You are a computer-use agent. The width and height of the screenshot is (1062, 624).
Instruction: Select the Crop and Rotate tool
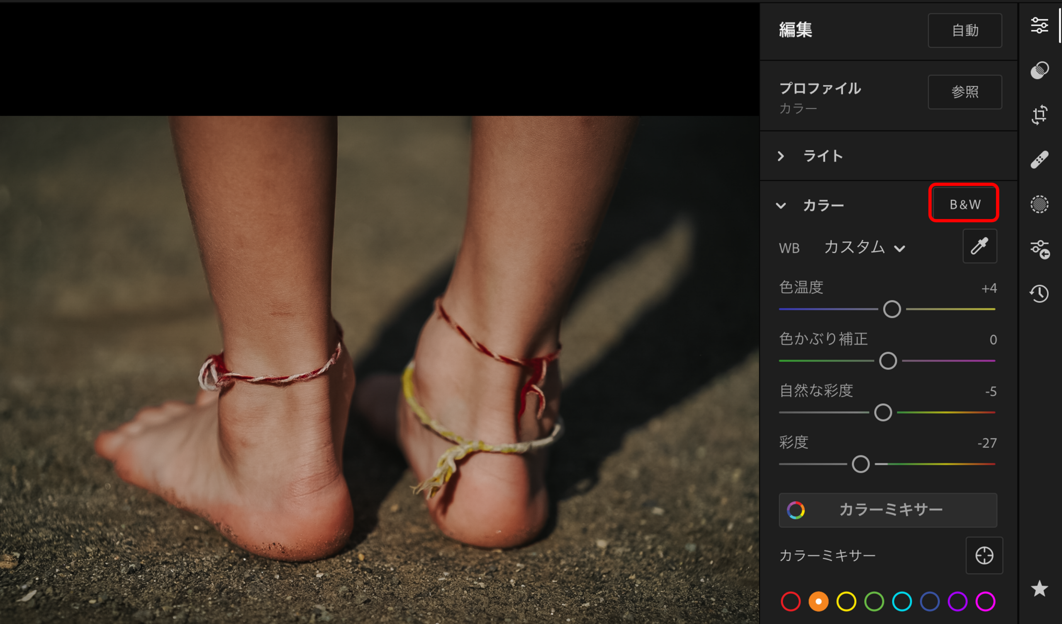1039,115
